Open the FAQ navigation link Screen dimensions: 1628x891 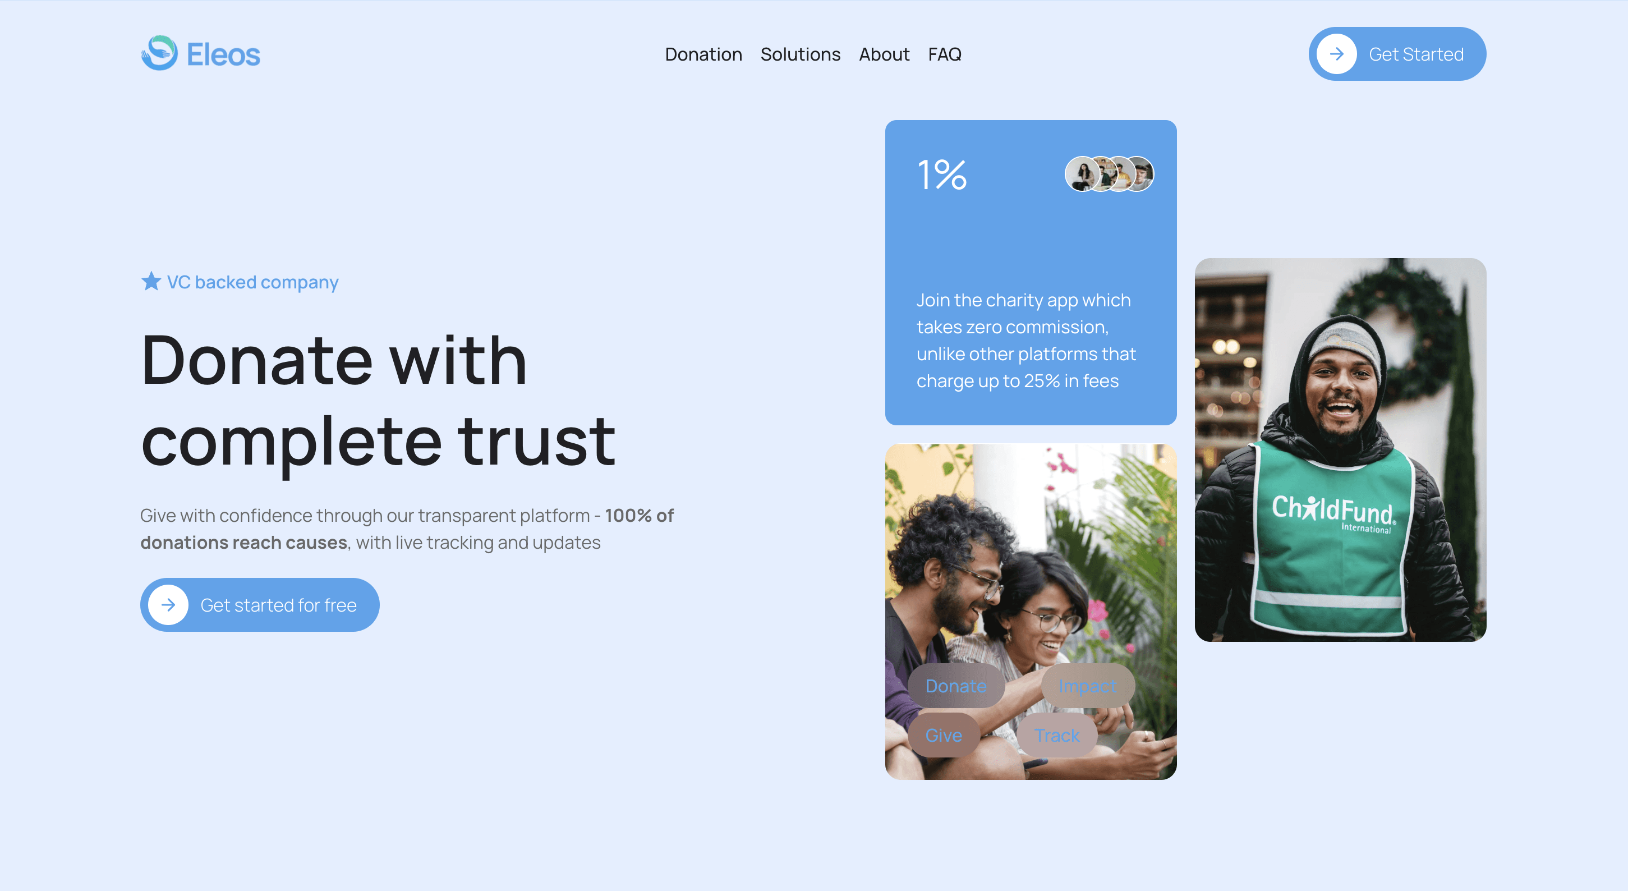pos(945,54)
